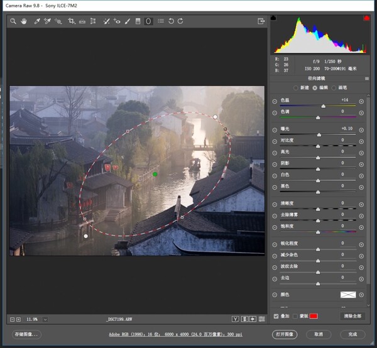This screenshot has height=348, width=377.
Task: Click the 色温 value field +14
Action: (x=345, y=100)
